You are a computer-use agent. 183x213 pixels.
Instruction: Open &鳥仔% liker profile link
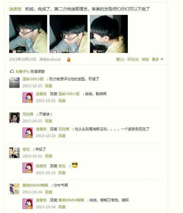click(x=23, y=71)
